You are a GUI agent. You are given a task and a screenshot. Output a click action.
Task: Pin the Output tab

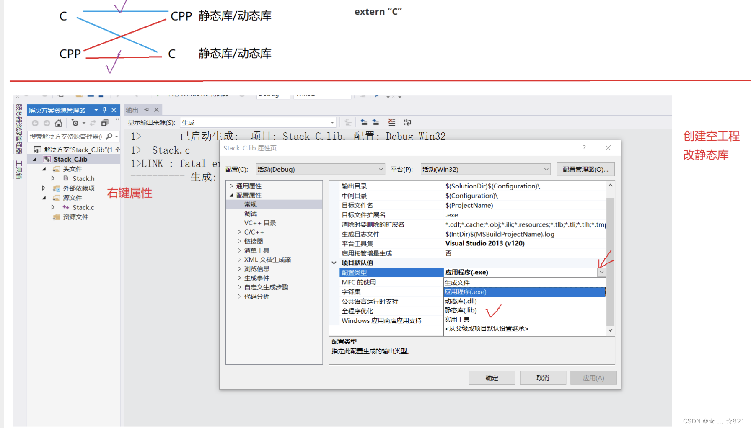point(147,110)
